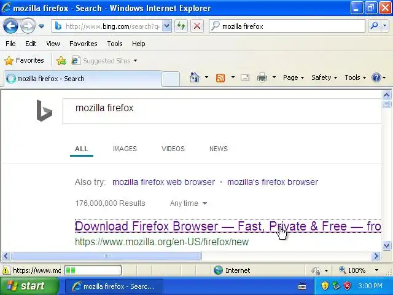
Task: Open the Page command menu
Action: (294, 77)
